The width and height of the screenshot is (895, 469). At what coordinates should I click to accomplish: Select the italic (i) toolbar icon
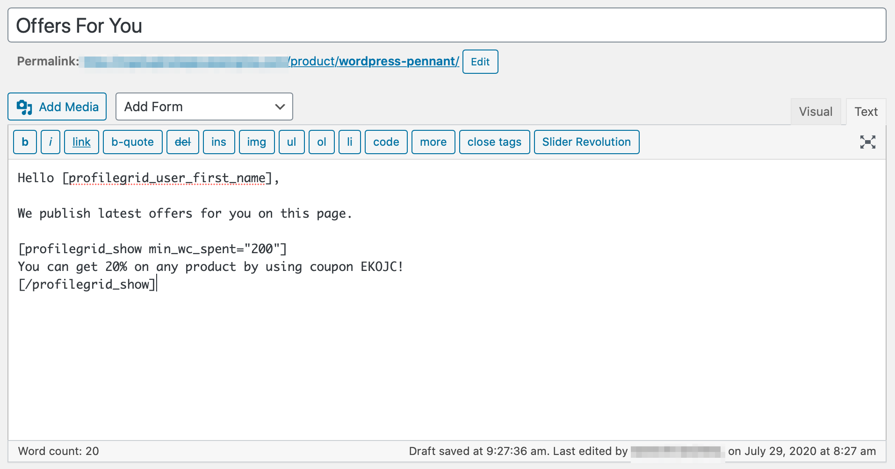pyautogui.click(x=51, y=142)
